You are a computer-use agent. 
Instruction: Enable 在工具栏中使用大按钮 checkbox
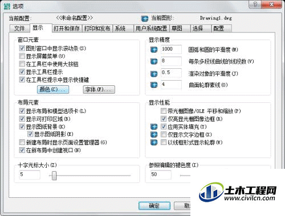(22, 64)
